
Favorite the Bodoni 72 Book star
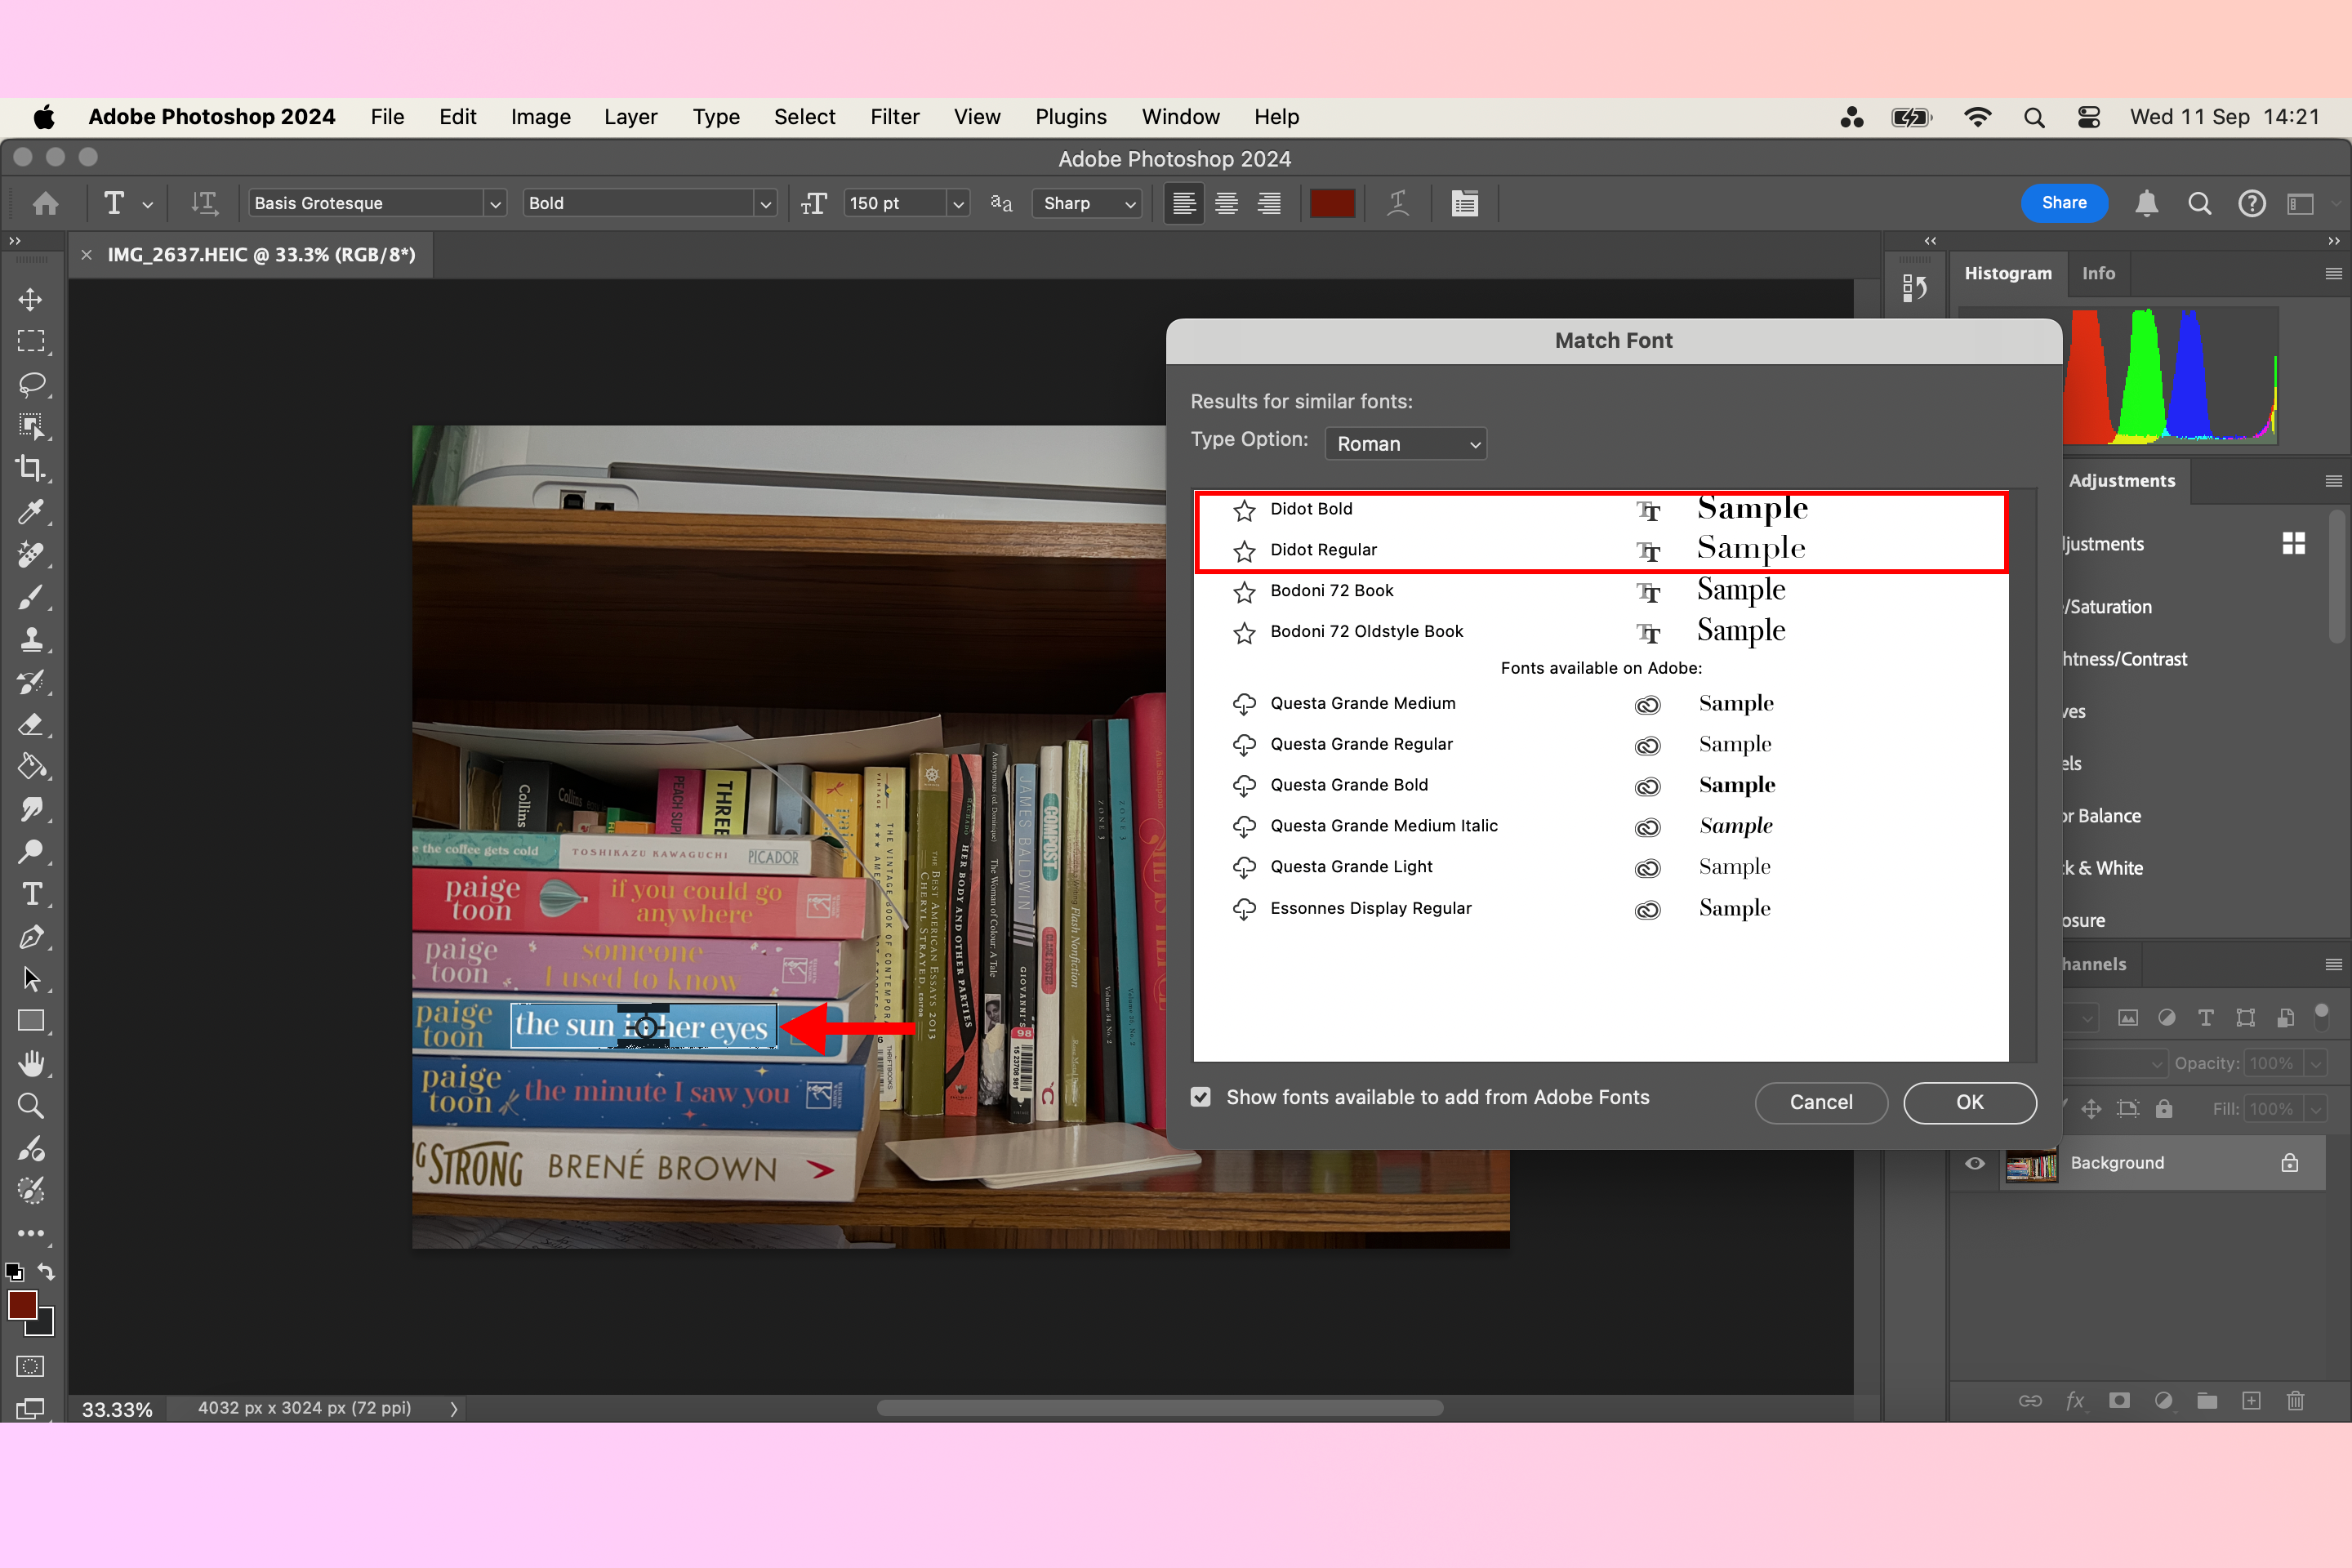click(x=1244, y=592)
